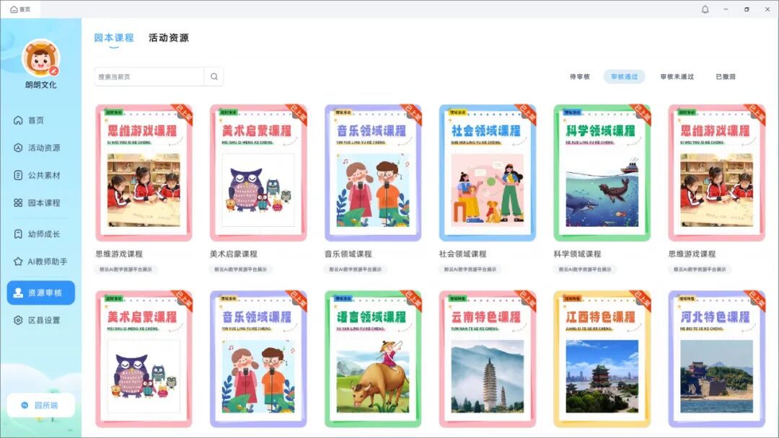Click the 园所端 button
The height and width of the screenshot is (438, 779).
(41, 406)
